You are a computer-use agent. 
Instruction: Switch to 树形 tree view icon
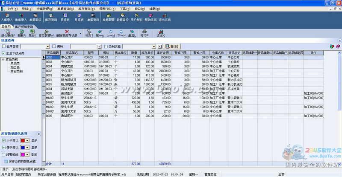[x=89, y=33]
